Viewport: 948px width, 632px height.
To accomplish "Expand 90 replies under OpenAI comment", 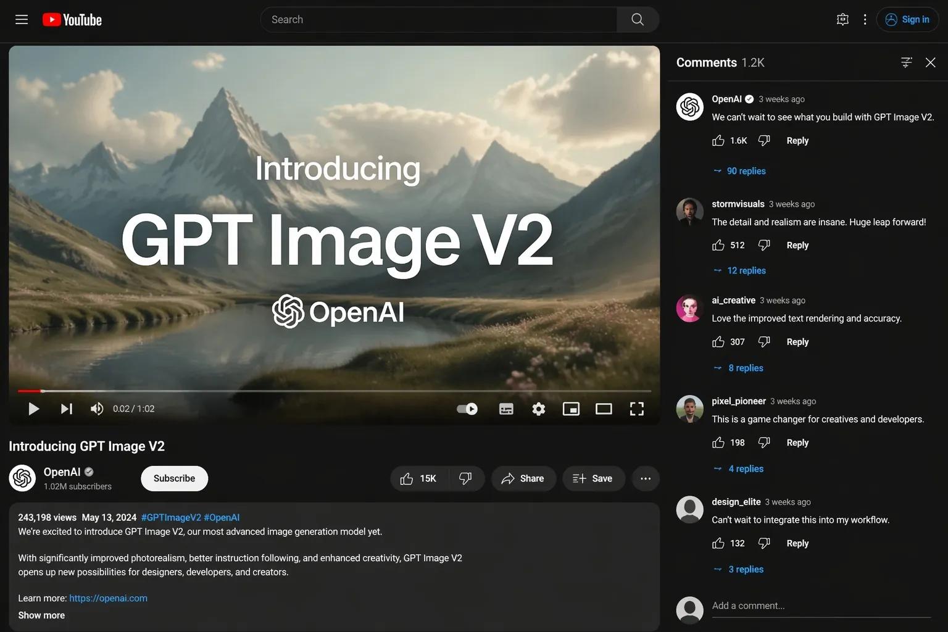I will (746, 171).
